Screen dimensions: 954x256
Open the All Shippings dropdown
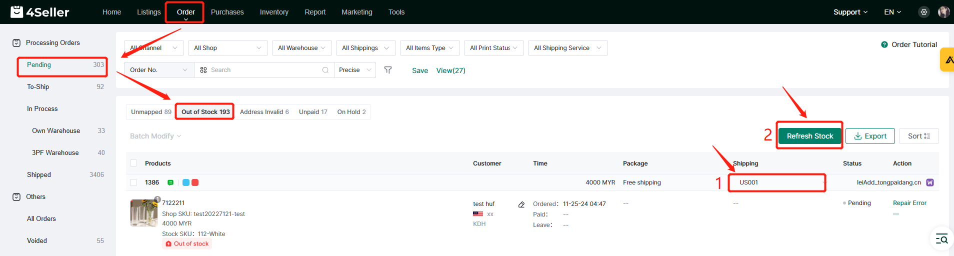pos(365,48)
